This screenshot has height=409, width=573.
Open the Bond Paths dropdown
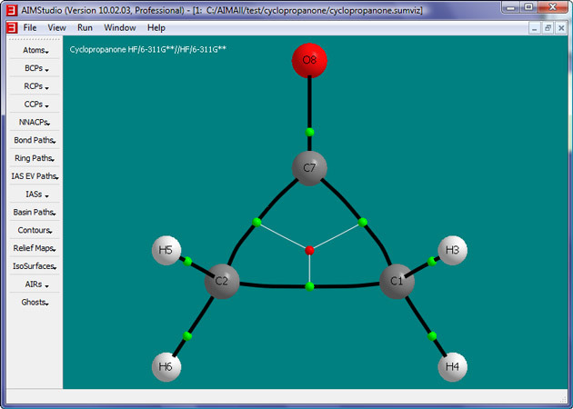(34, 140)
